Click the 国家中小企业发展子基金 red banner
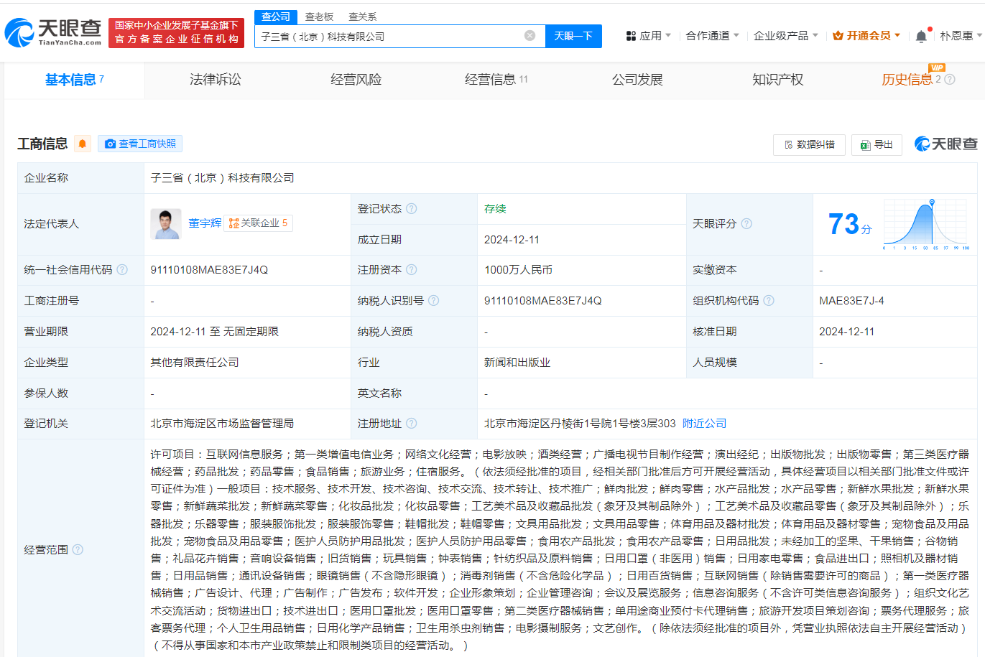The height and width of the screenshot is (657, 985). point(176,33)
